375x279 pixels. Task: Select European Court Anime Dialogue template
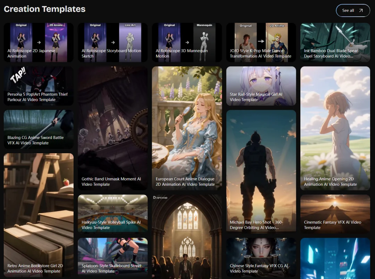click(x=187, y=128)
